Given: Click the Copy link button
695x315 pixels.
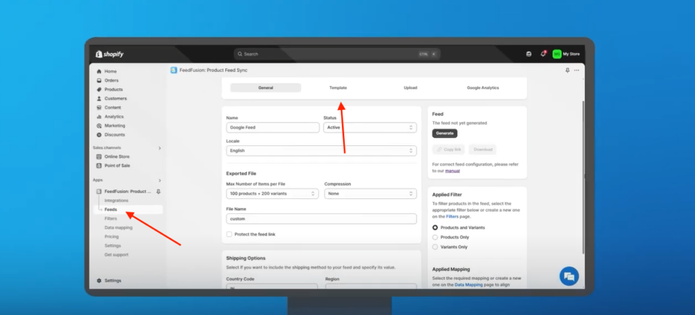Looking at the screenshot, I should click(449, 149).
